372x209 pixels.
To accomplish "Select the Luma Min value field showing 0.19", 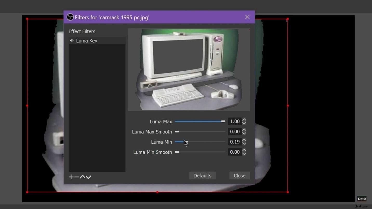I will click(235, 141).
